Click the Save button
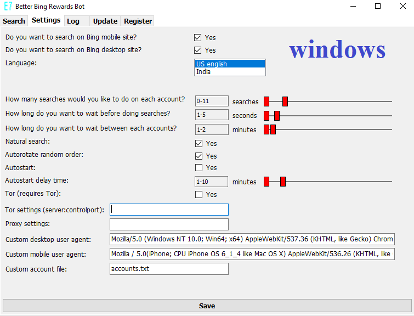The height and width of the screenshot is (316, 414). pos(207,306)
